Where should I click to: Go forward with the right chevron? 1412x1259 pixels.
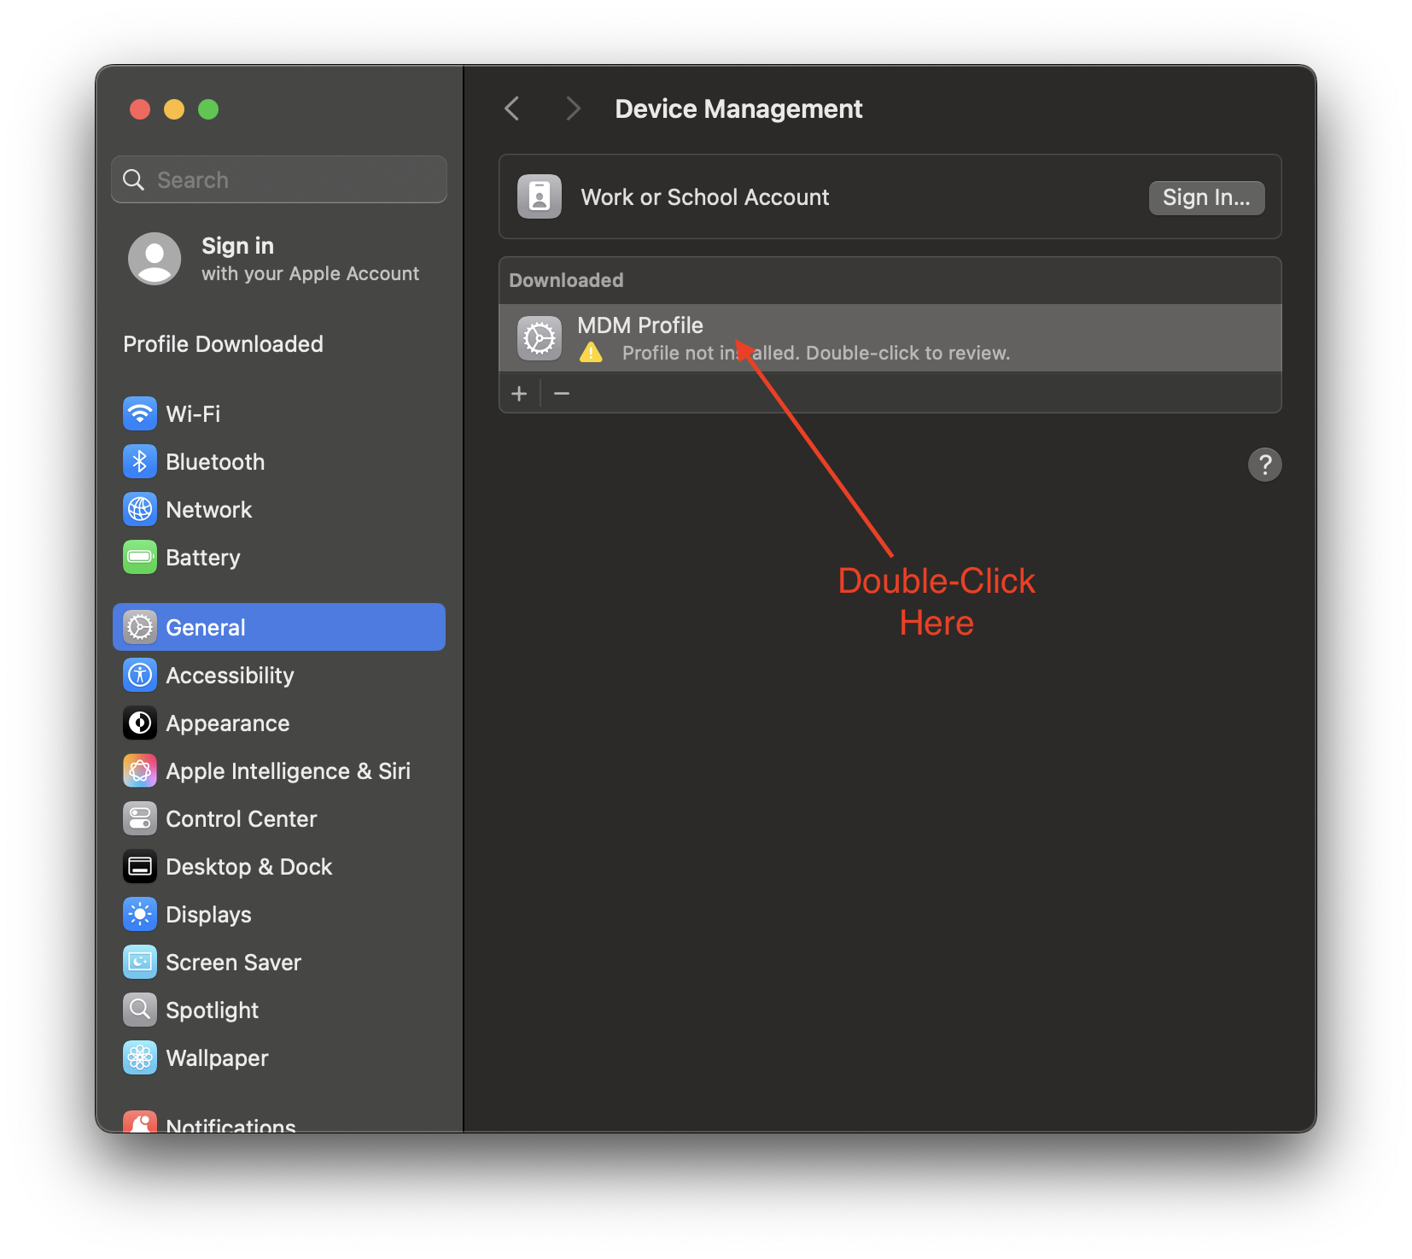point(573,109)
